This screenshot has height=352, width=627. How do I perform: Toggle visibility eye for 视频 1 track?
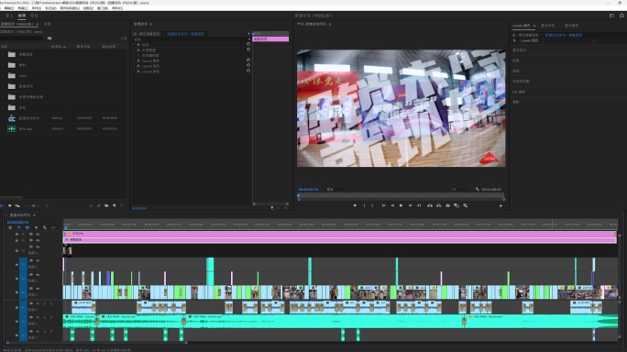38,289
